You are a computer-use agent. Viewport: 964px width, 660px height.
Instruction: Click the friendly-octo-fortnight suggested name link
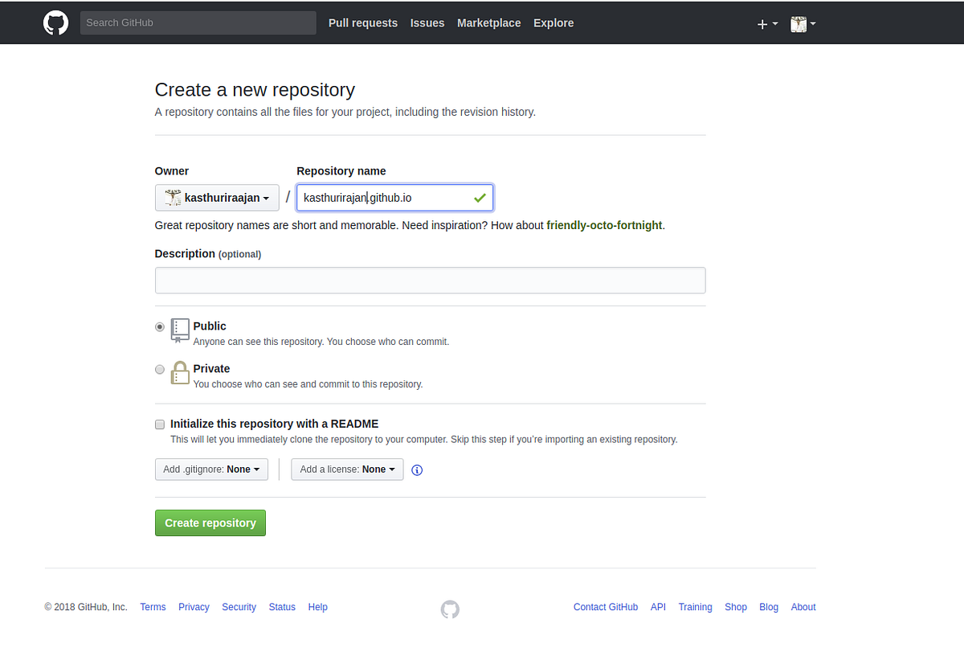[604, 225]
